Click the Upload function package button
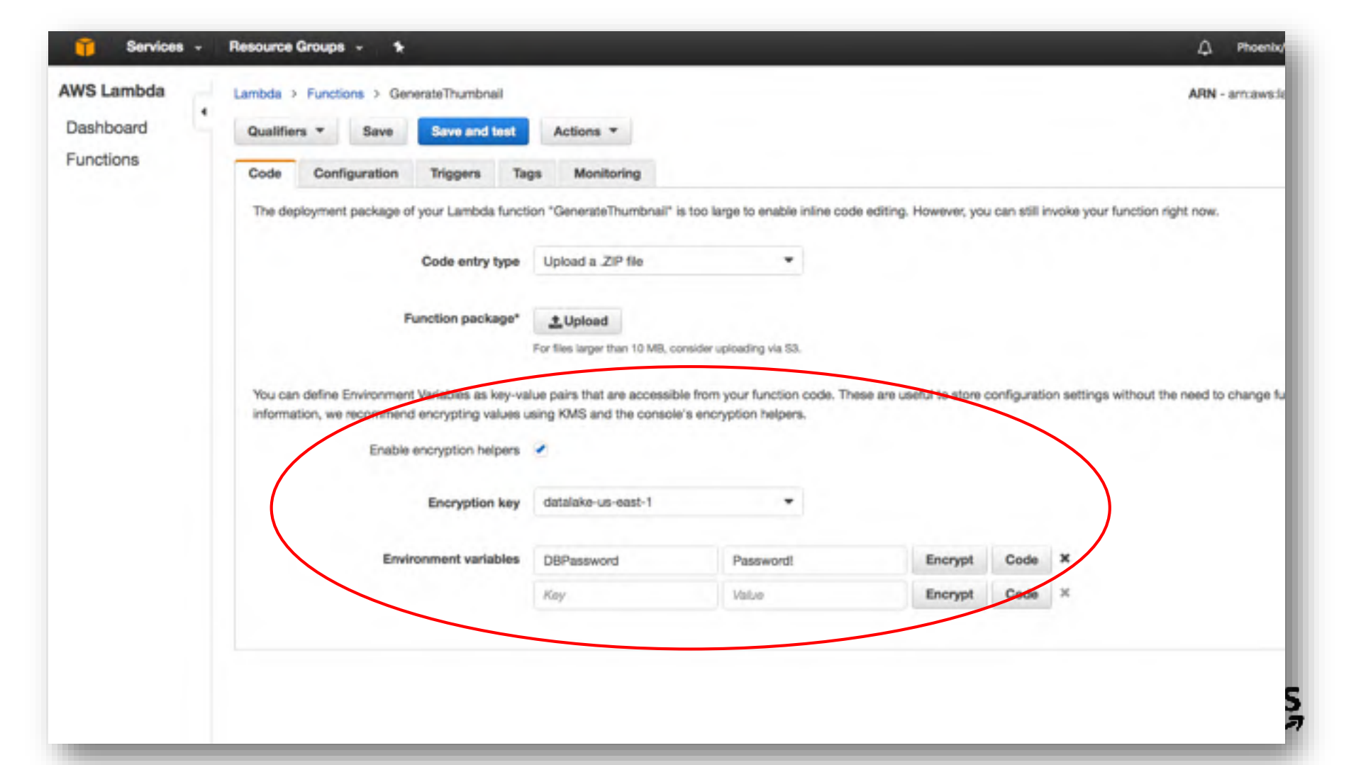Screen dimensions: 1361x765 [x=578, y=321]
